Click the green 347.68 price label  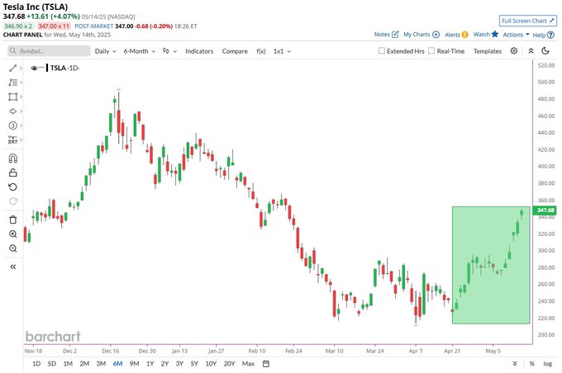[x=545, y=210]
